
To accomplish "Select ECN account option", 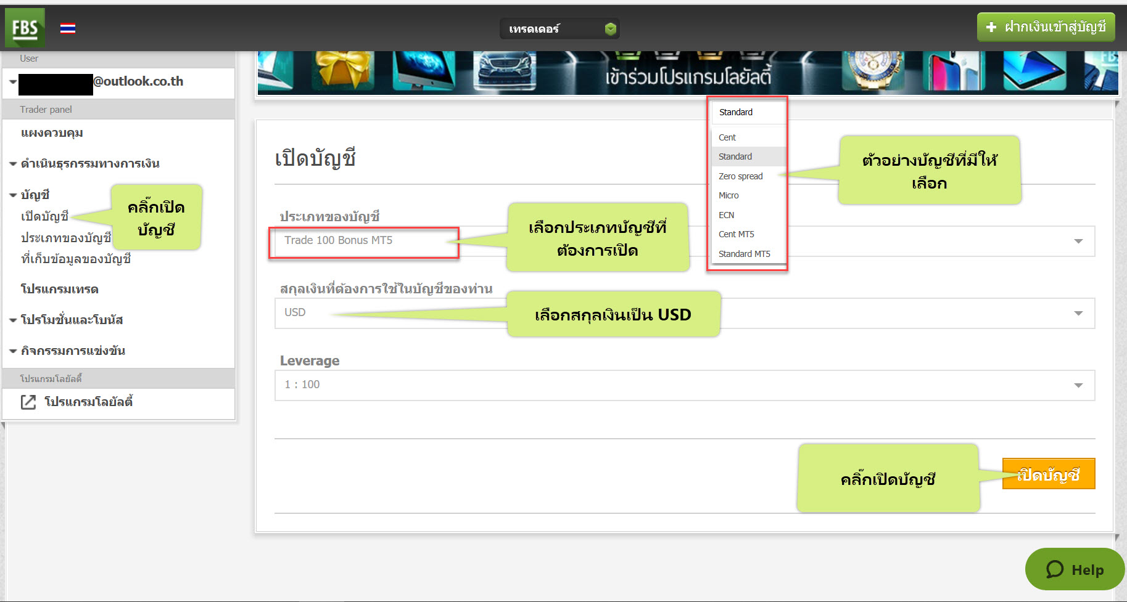I will point(749,215).
